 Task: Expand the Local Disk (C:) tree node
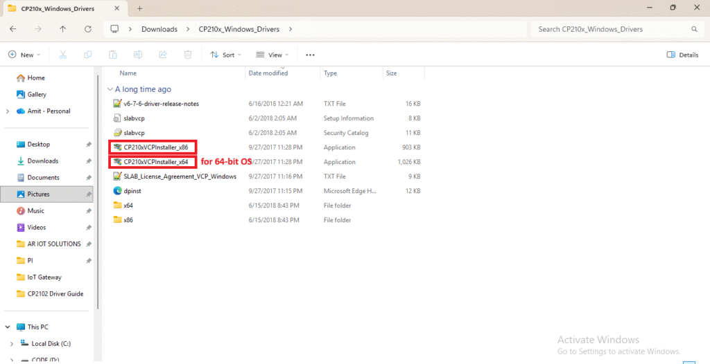click(11, 344)
